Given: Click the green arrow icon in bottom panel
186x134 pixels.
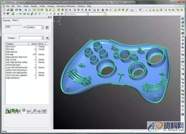Looking at the screenshot, I should click(x=18, y=111).
